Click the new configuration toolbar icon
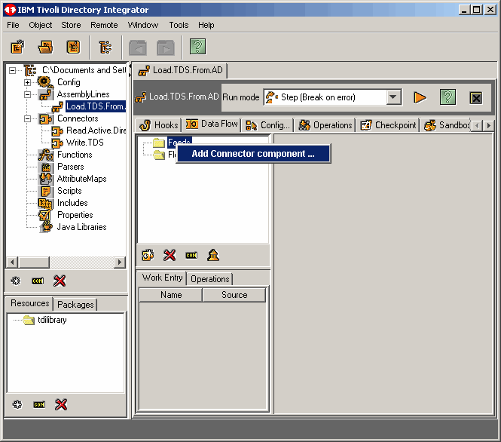The image size is (501, 442). [x=17, y=48]
